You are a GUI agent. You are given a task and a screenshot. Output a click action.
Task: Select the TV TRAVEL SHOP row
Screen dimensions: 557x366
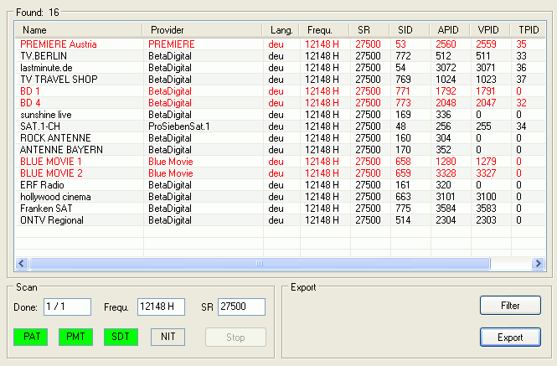(281, 80)
